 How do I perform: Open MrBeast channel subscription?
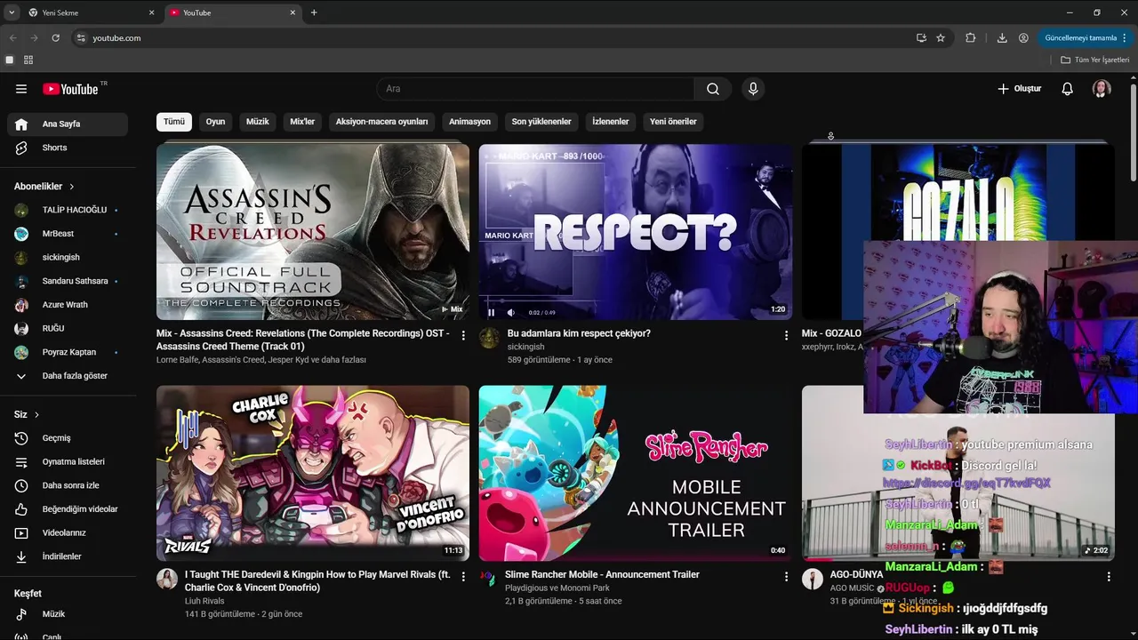click(68, 234)
